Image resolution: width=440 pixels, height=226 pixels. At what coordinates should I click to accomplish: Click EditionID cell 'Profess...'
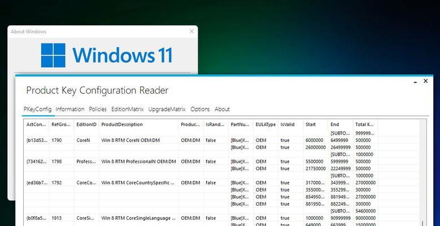pyautogui.click(x=87, y=162)
